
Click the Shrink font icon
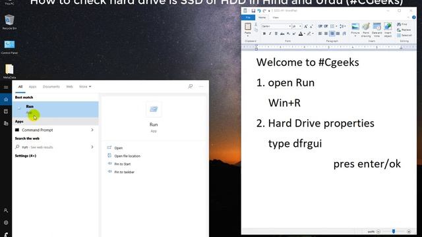pos(311,26)
